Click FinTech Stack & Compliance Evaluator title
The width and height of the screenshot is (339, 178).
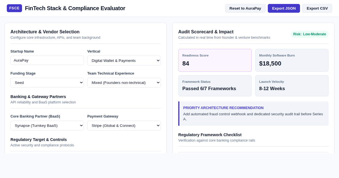tap(75, 8)
